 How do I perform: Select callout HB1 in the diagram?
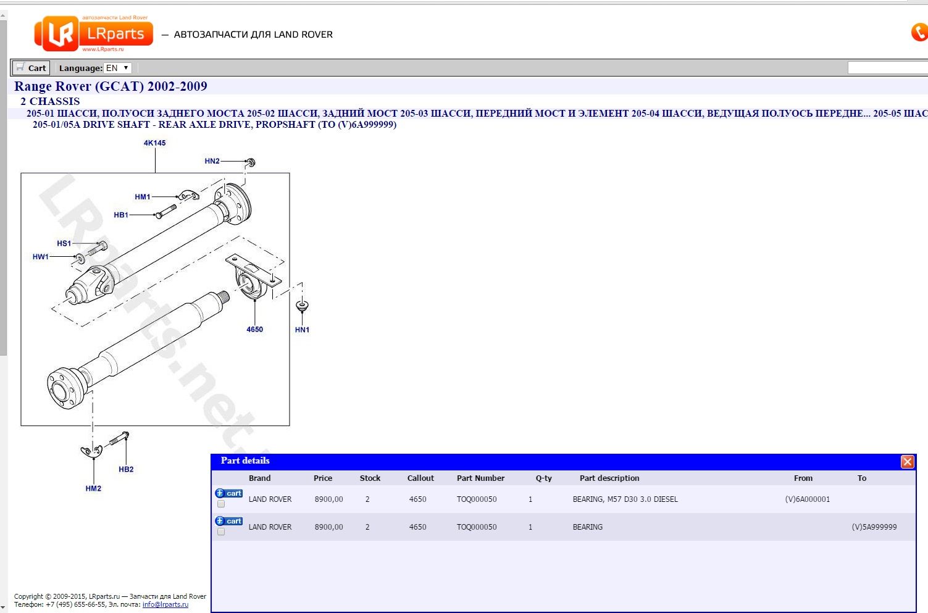pos(121,215)
